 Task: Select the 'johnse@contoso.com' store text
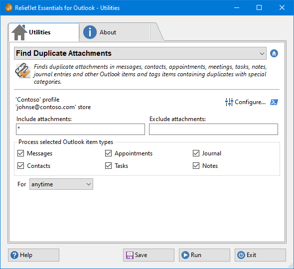pos(53,107)
